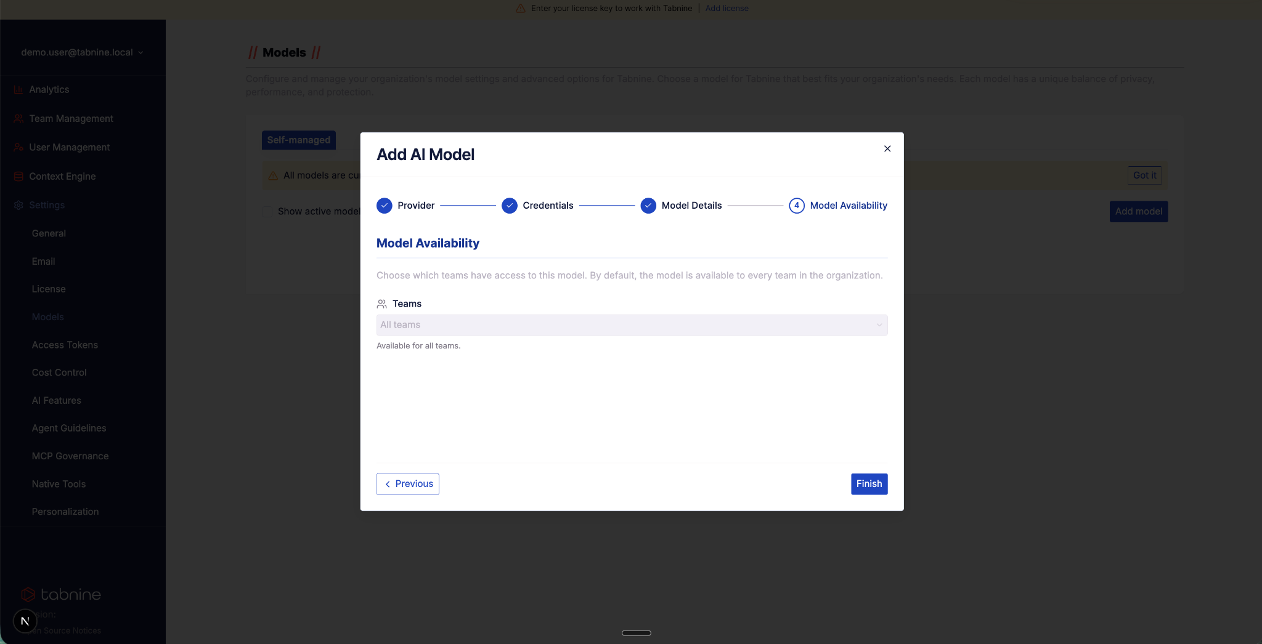The height and width of the screenshot is (644, 1262).
Task: Open General settings
Action: pyautogui.click(x=49, y=234)
